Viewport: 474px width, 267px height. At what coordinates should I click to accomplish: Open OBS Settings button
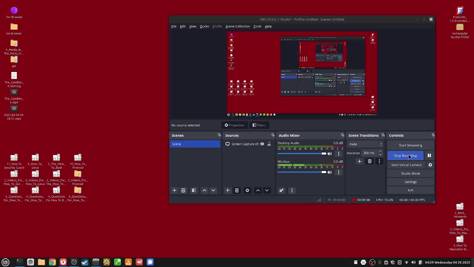click(411, 182)
